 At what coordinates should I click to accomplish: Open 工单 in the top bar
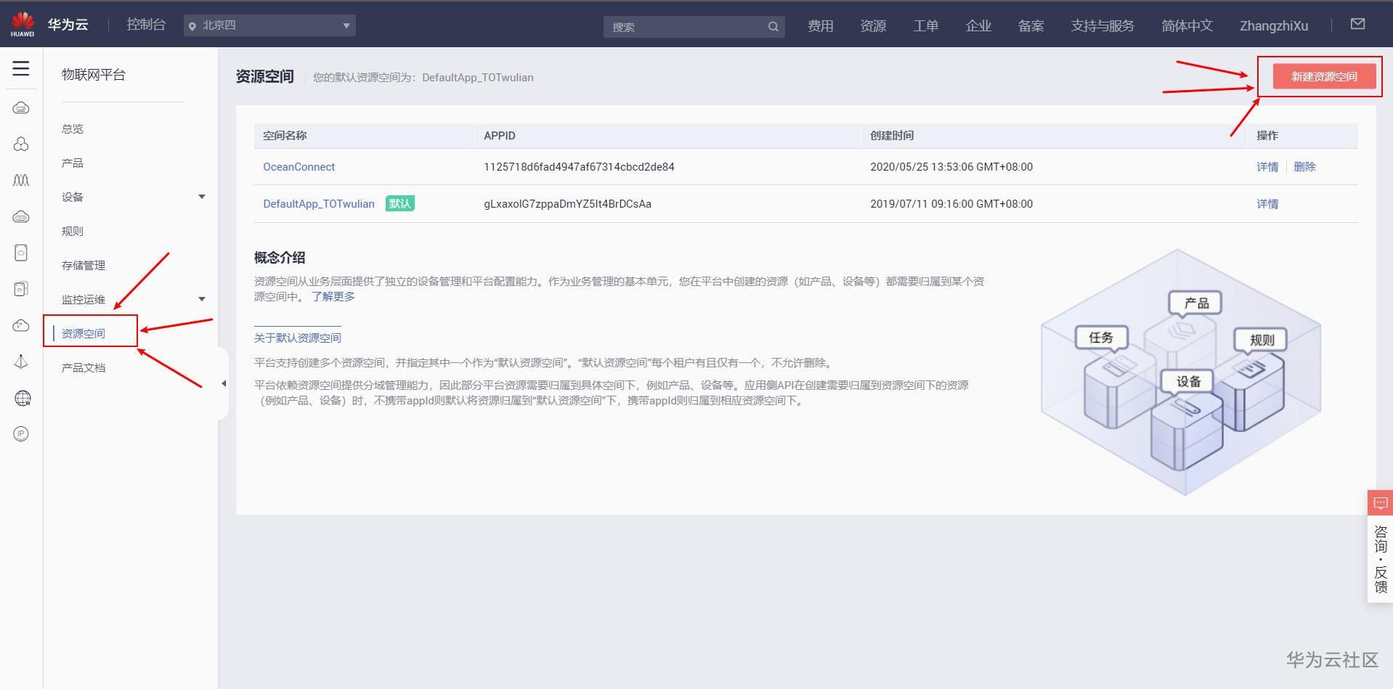pyautogui.click(x=926, y=26)
